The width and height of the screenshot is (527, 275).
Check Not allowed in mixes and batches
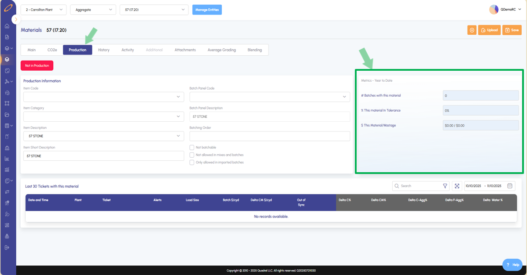click(x=192, y=155)
